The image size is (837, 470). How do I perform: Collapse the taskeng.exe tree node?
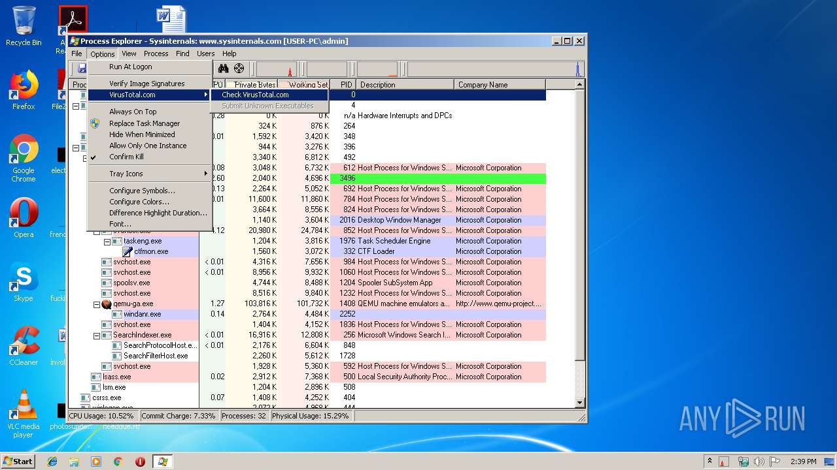pyautogui.click(x=107, y=241)
